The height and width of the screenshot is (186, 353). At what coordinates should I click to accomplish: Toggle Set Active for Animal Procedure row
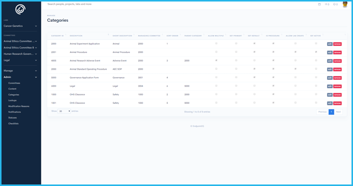coord(316,52)
